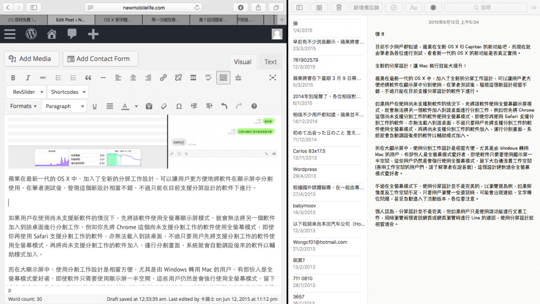
Task: Insert a checklist using the circled checkmark icon
Action: [x=393, y=7]
